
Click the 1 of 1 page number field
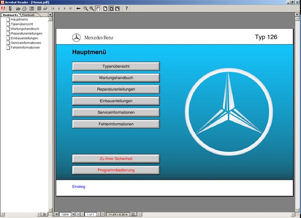point(90,214)
